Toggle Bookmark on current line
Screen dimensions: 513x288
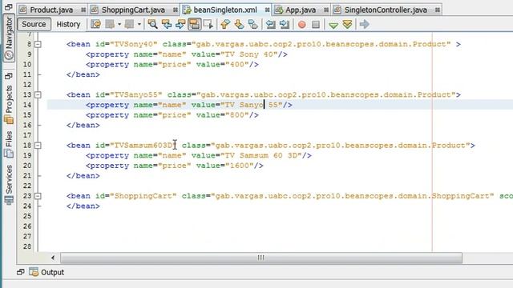tap(253, 24)
